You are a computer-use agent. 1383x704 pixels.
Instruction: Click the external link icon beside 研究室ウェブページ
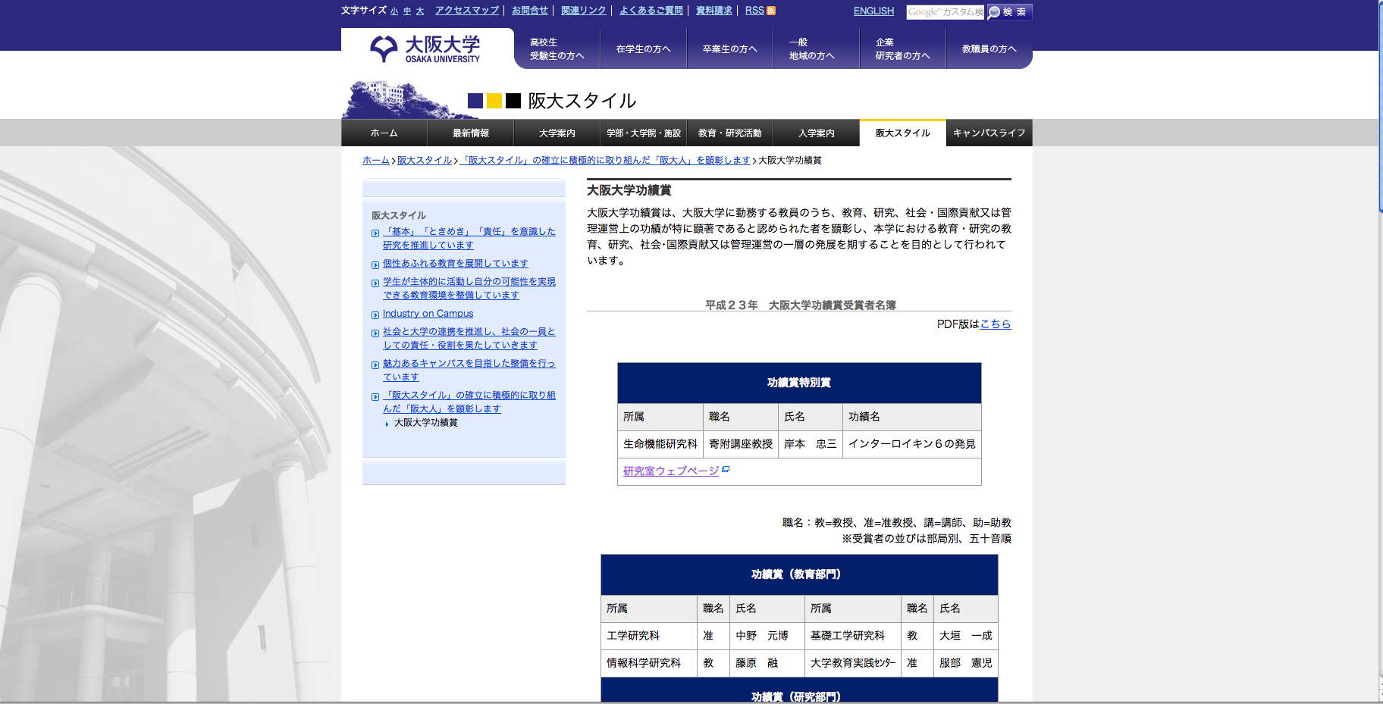click(726, 470)
